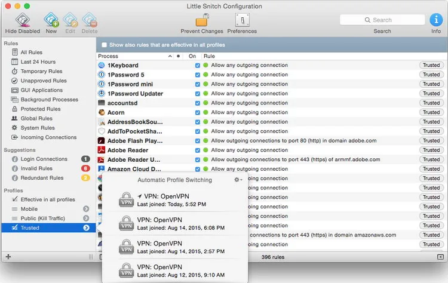Click the Delete rule toolbar icon

coord(90,20)
